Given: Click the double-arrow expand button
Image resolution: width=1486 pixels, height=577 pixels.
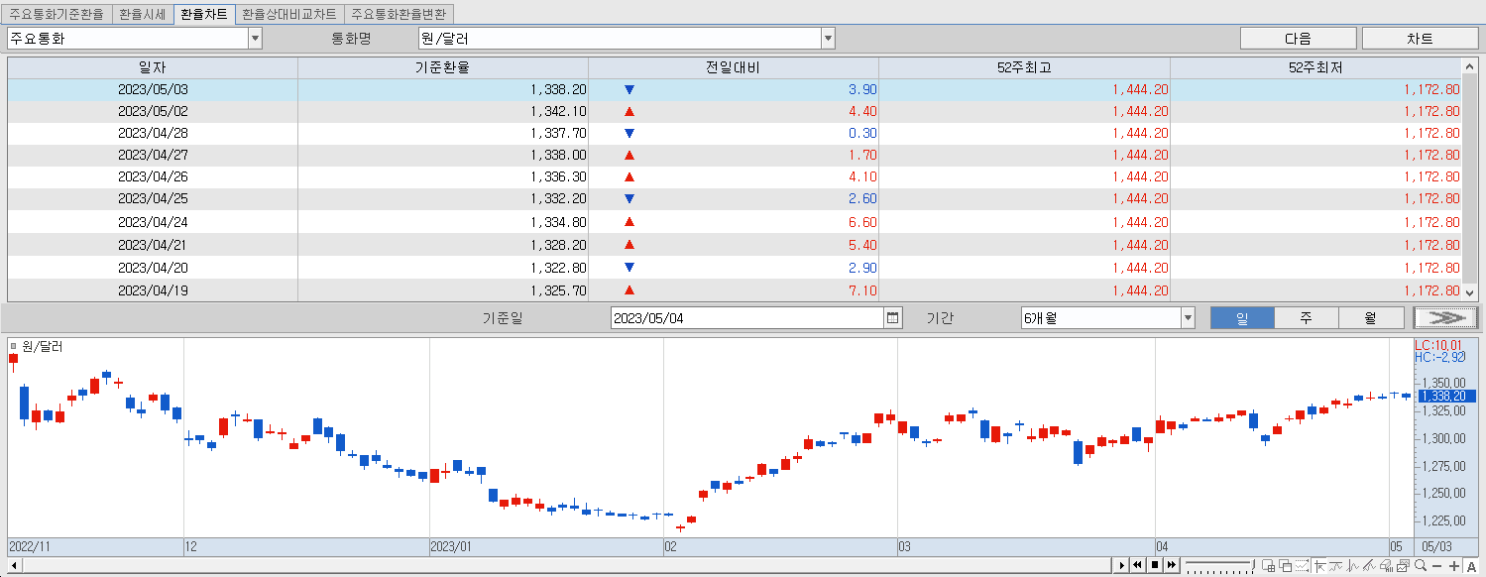Looking at the screenshot, I should click(1445, 318).
